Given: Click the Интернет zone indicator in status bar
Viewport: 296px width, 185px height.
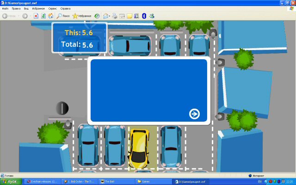Looking at the screenshot, I should coord(256,176).
